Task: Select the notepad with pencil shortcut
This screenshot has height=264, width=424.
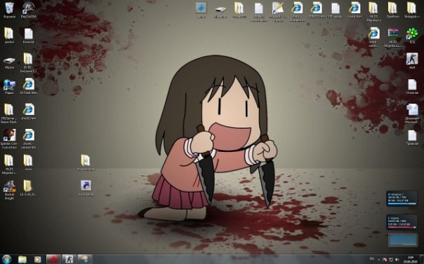Action: (x=278, y=11)
